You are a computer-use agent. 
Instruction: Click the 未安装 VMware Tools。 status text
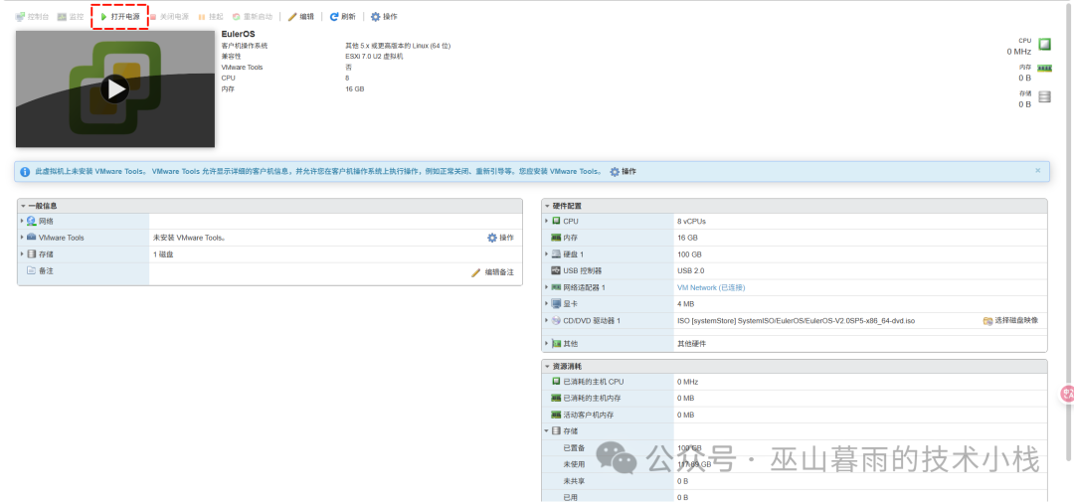[x=189, y=238]
